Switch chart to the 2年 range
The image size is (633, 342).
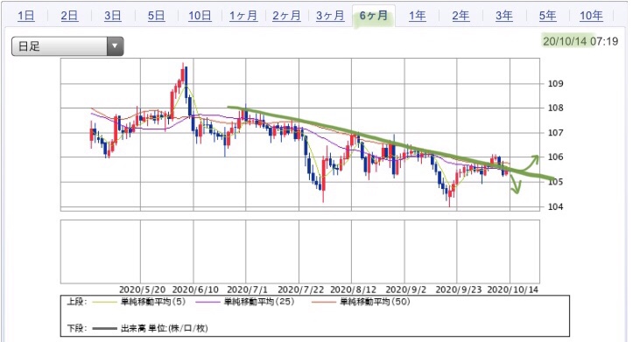click(461, 16)
